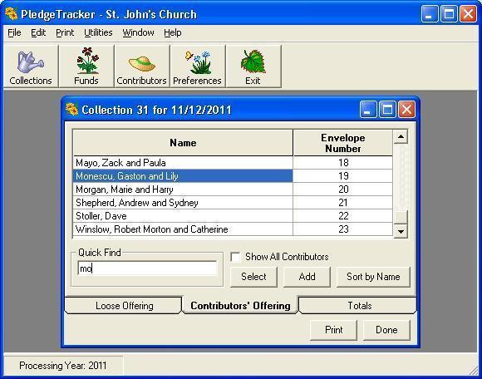Click the Add button
The image size is (482, 379).
pos(307,277)
